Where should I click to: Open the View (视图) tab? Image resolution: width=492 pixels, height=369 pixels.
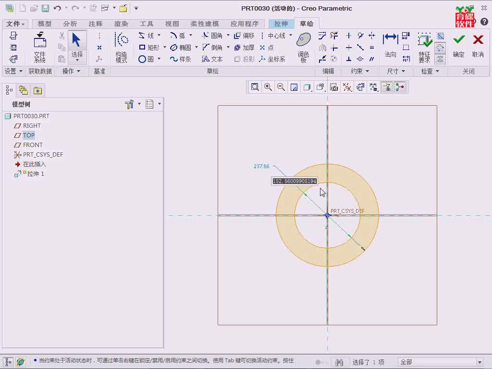[172, 24]
